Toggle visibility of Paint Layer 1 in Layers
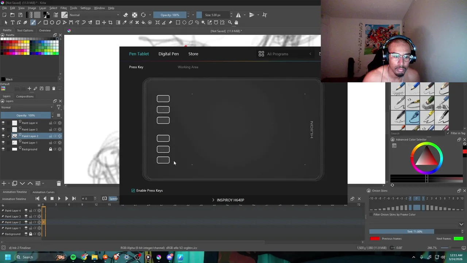Viewport: 467px width, 263px height. pos(3,142)
